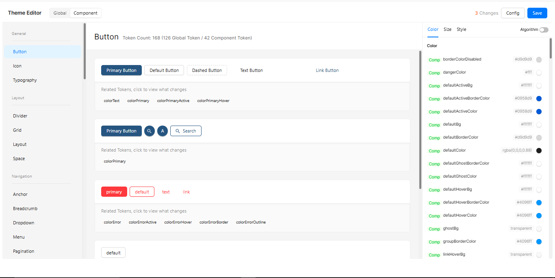Click the colorText token tag
This screenshot has height=278, width=555.
[112, 100]
